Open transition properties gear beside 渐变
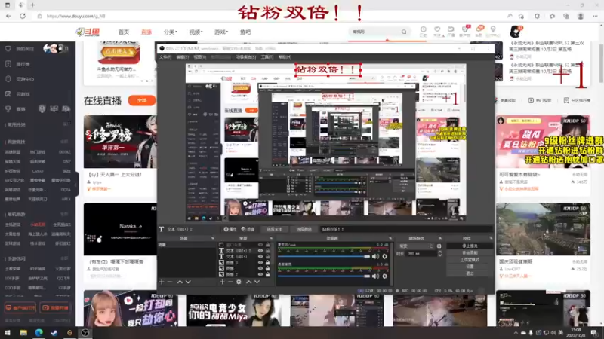This screenshot has width=604, height=339. [439, 246]
